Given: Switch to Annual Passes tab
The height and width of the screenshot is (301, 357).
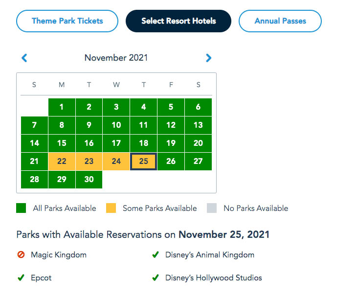Looking at the screenshot, I should (280, 21).
